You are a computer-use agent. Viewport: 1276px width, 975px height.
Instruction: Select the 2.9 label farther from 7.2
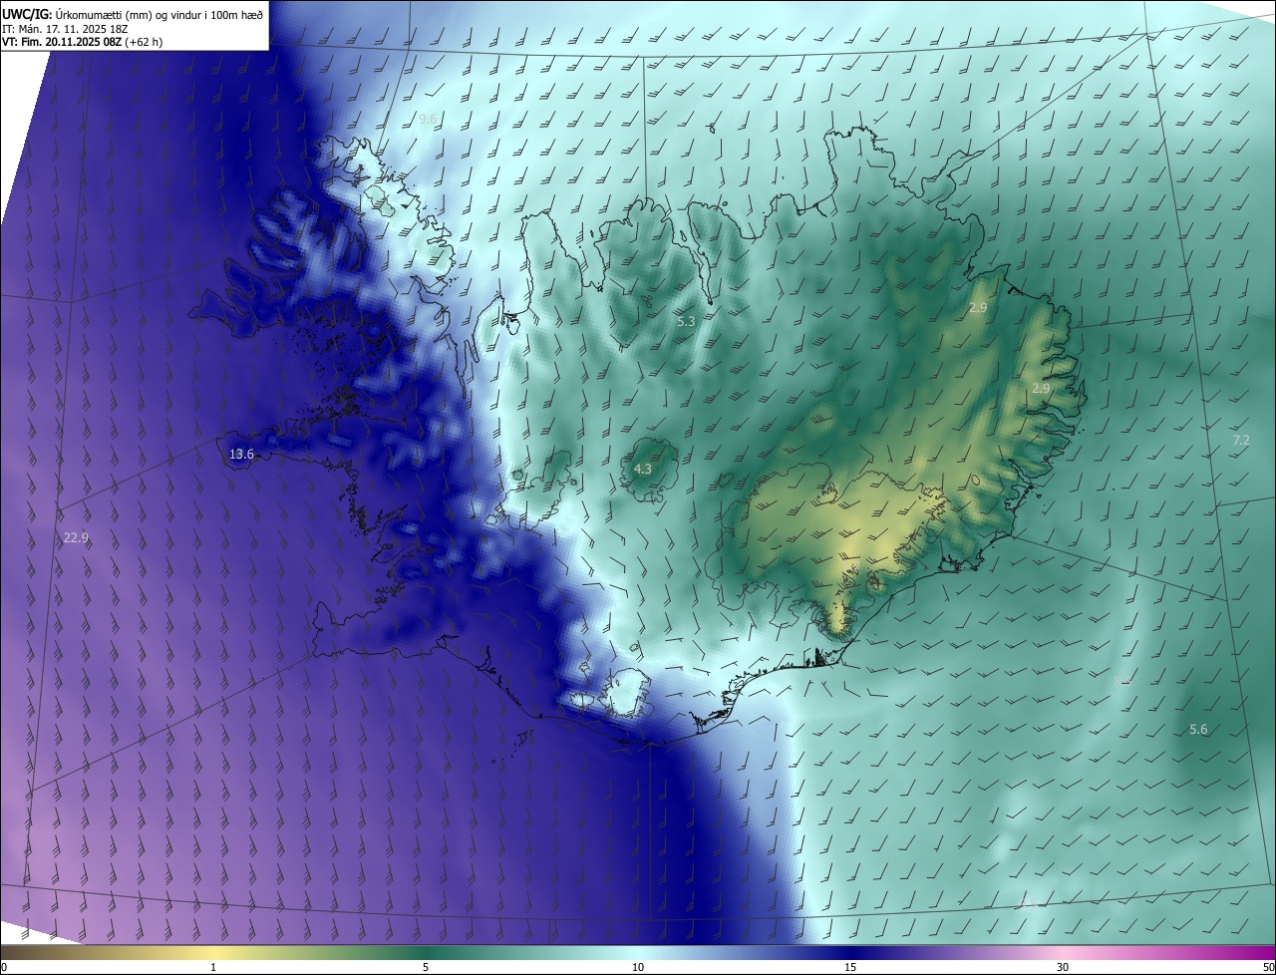tap(978, 308)
